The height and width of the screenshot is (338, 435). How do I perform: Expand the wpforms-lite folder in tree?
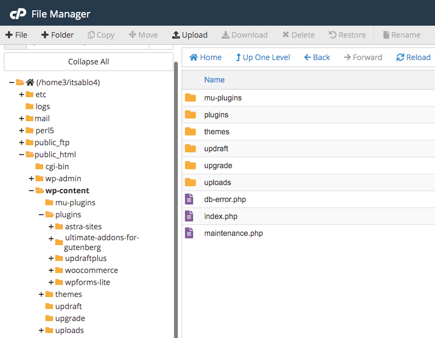point(51,282)
